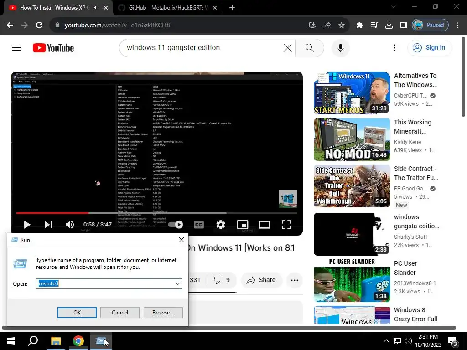The image size is (467, 350).
Task: Mute the tab audio on YouTube tab
Action: tap(96, 8)
